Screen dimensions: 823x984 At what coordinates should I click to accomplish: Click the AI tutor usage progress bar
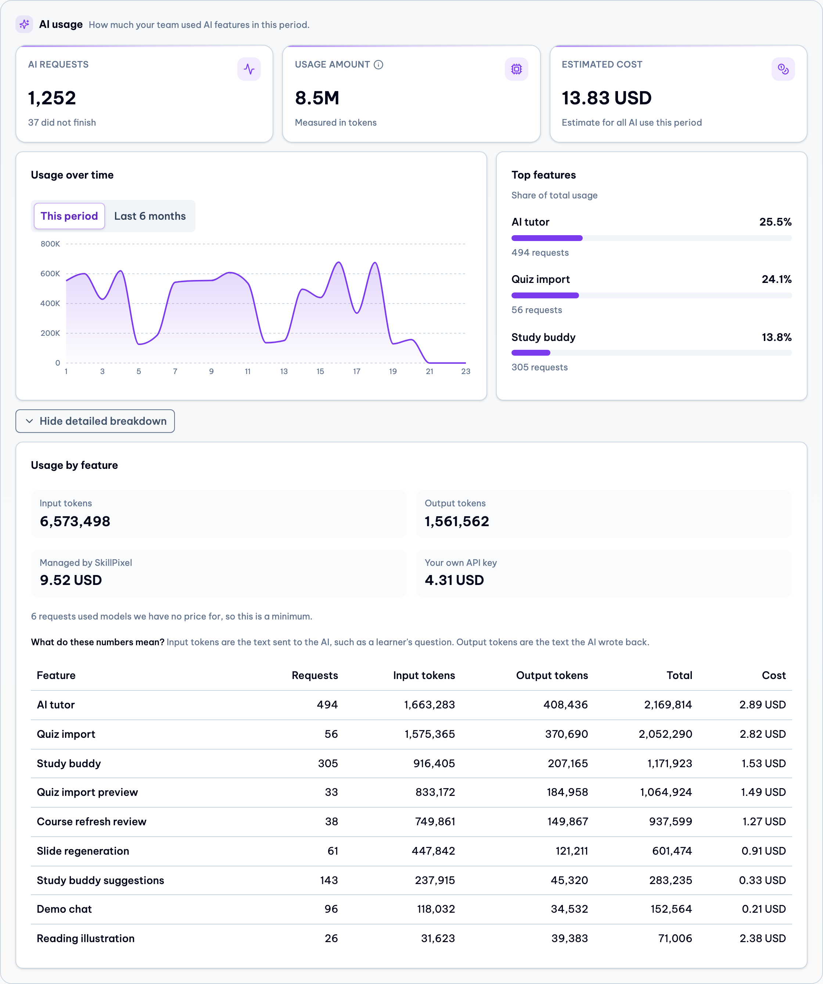(651, 238)
